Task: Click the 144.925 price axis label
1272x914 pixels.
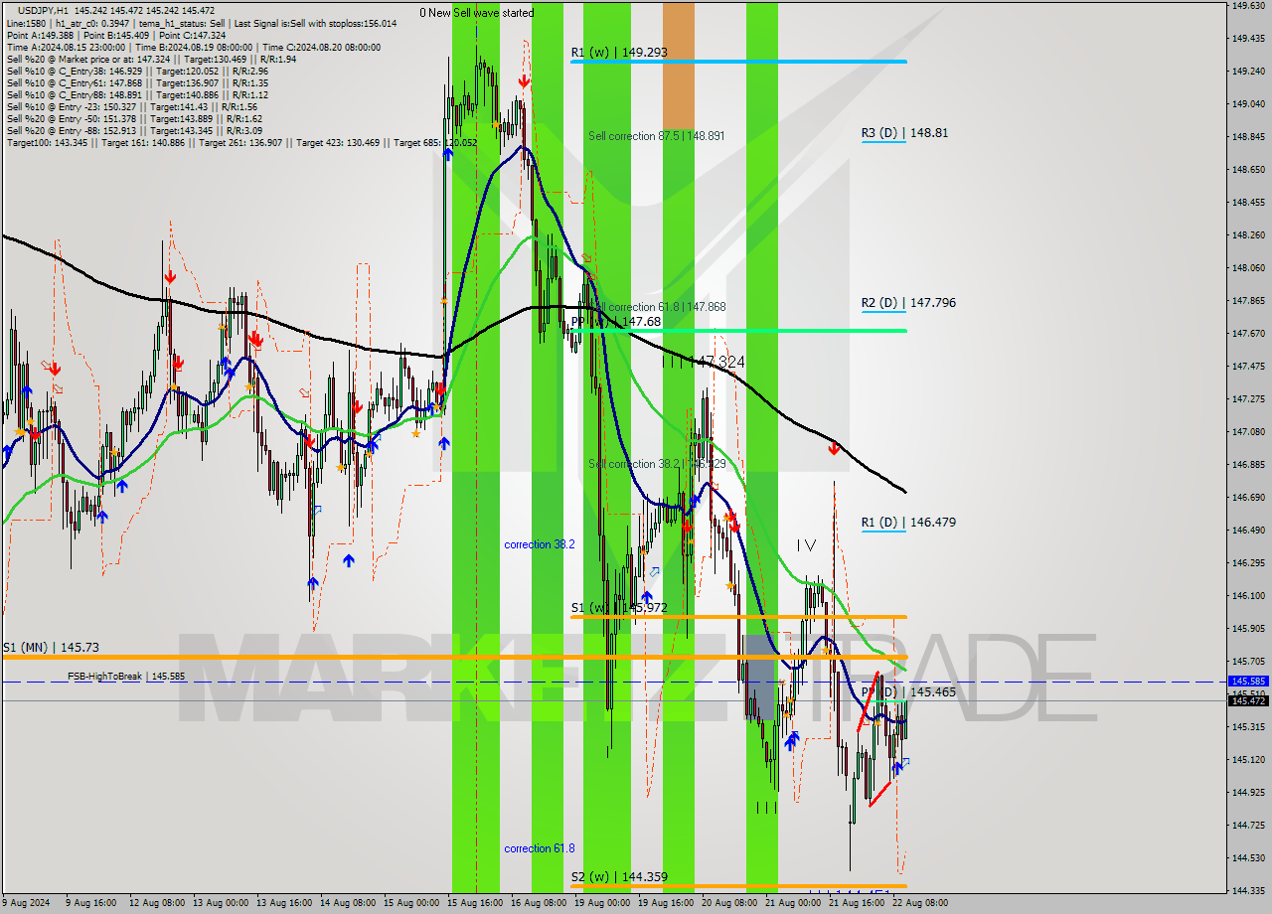Action: [x=1248, y=793]
